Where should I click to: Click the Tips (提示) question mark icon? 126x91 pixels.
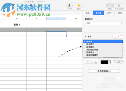tap(79, 6)
